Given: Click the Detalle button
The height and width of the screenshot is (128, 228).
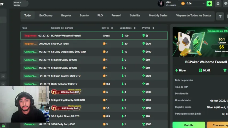Looking at the screenshot, I should pos(189,125).
